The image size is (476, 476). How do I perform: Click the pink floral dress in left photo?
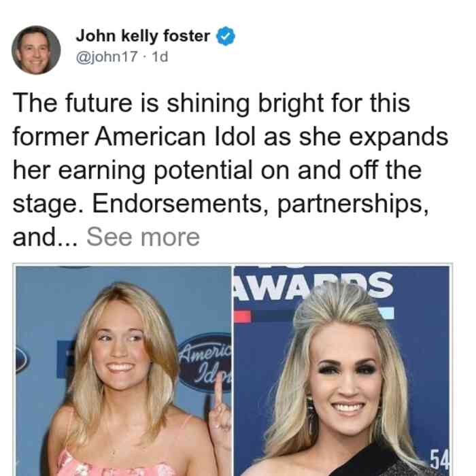click(116, 464)
